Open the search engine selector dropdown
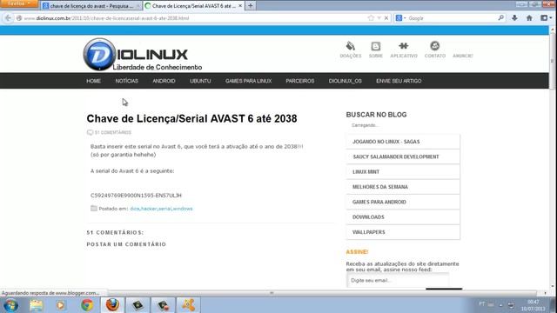557x313 pixels. 400,18
